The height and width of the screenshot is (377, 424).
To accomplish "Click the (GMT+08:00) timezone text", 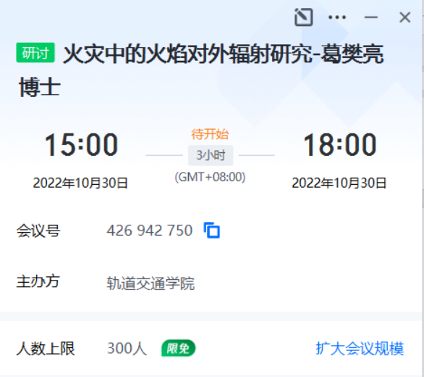I will point(210,177).
